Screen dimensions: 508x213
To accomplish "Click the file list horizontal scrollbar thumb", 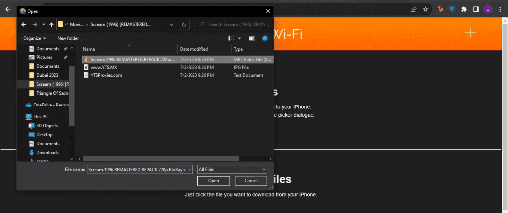I will tap(161, 159).
